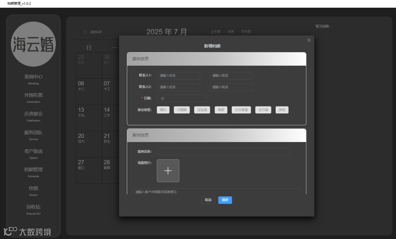Select 其他 as the banquet type
This screenshot has width=396, height=239.
point(282,110)
